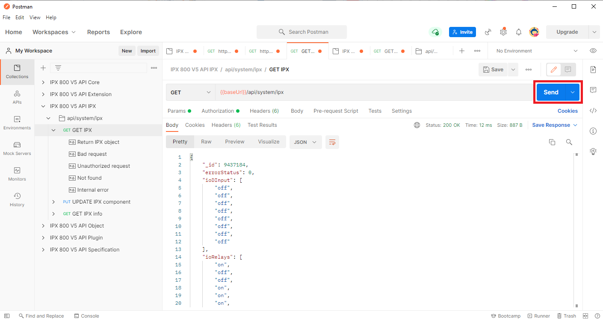This screenshot has width=603, height=321.
Task: Open the notifications bell
Action: click(519, 32)
